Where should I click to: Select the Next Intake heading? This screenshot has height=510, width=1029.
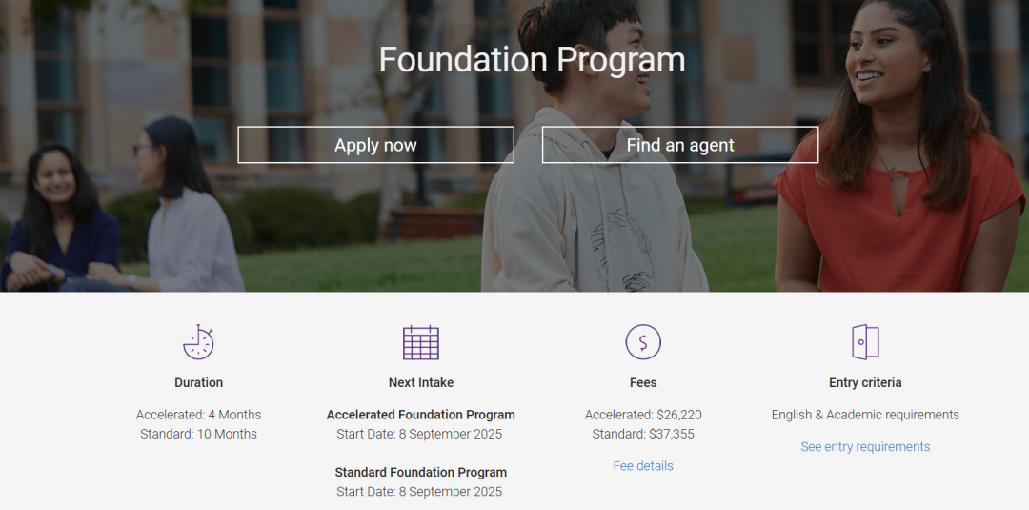421,382
